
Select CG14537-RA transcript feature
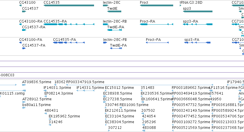coord(24,30)
